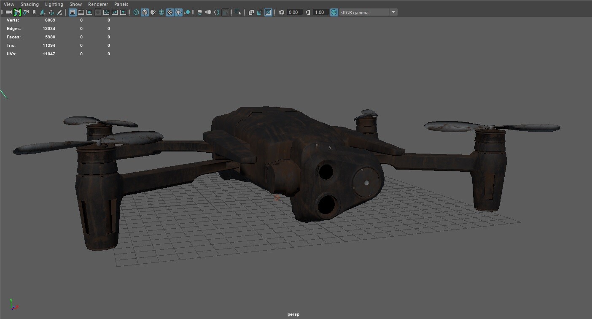Toggle the Motion Blur icon
Image resolution: width=592 pixels, height=319 pixels.
208,12
